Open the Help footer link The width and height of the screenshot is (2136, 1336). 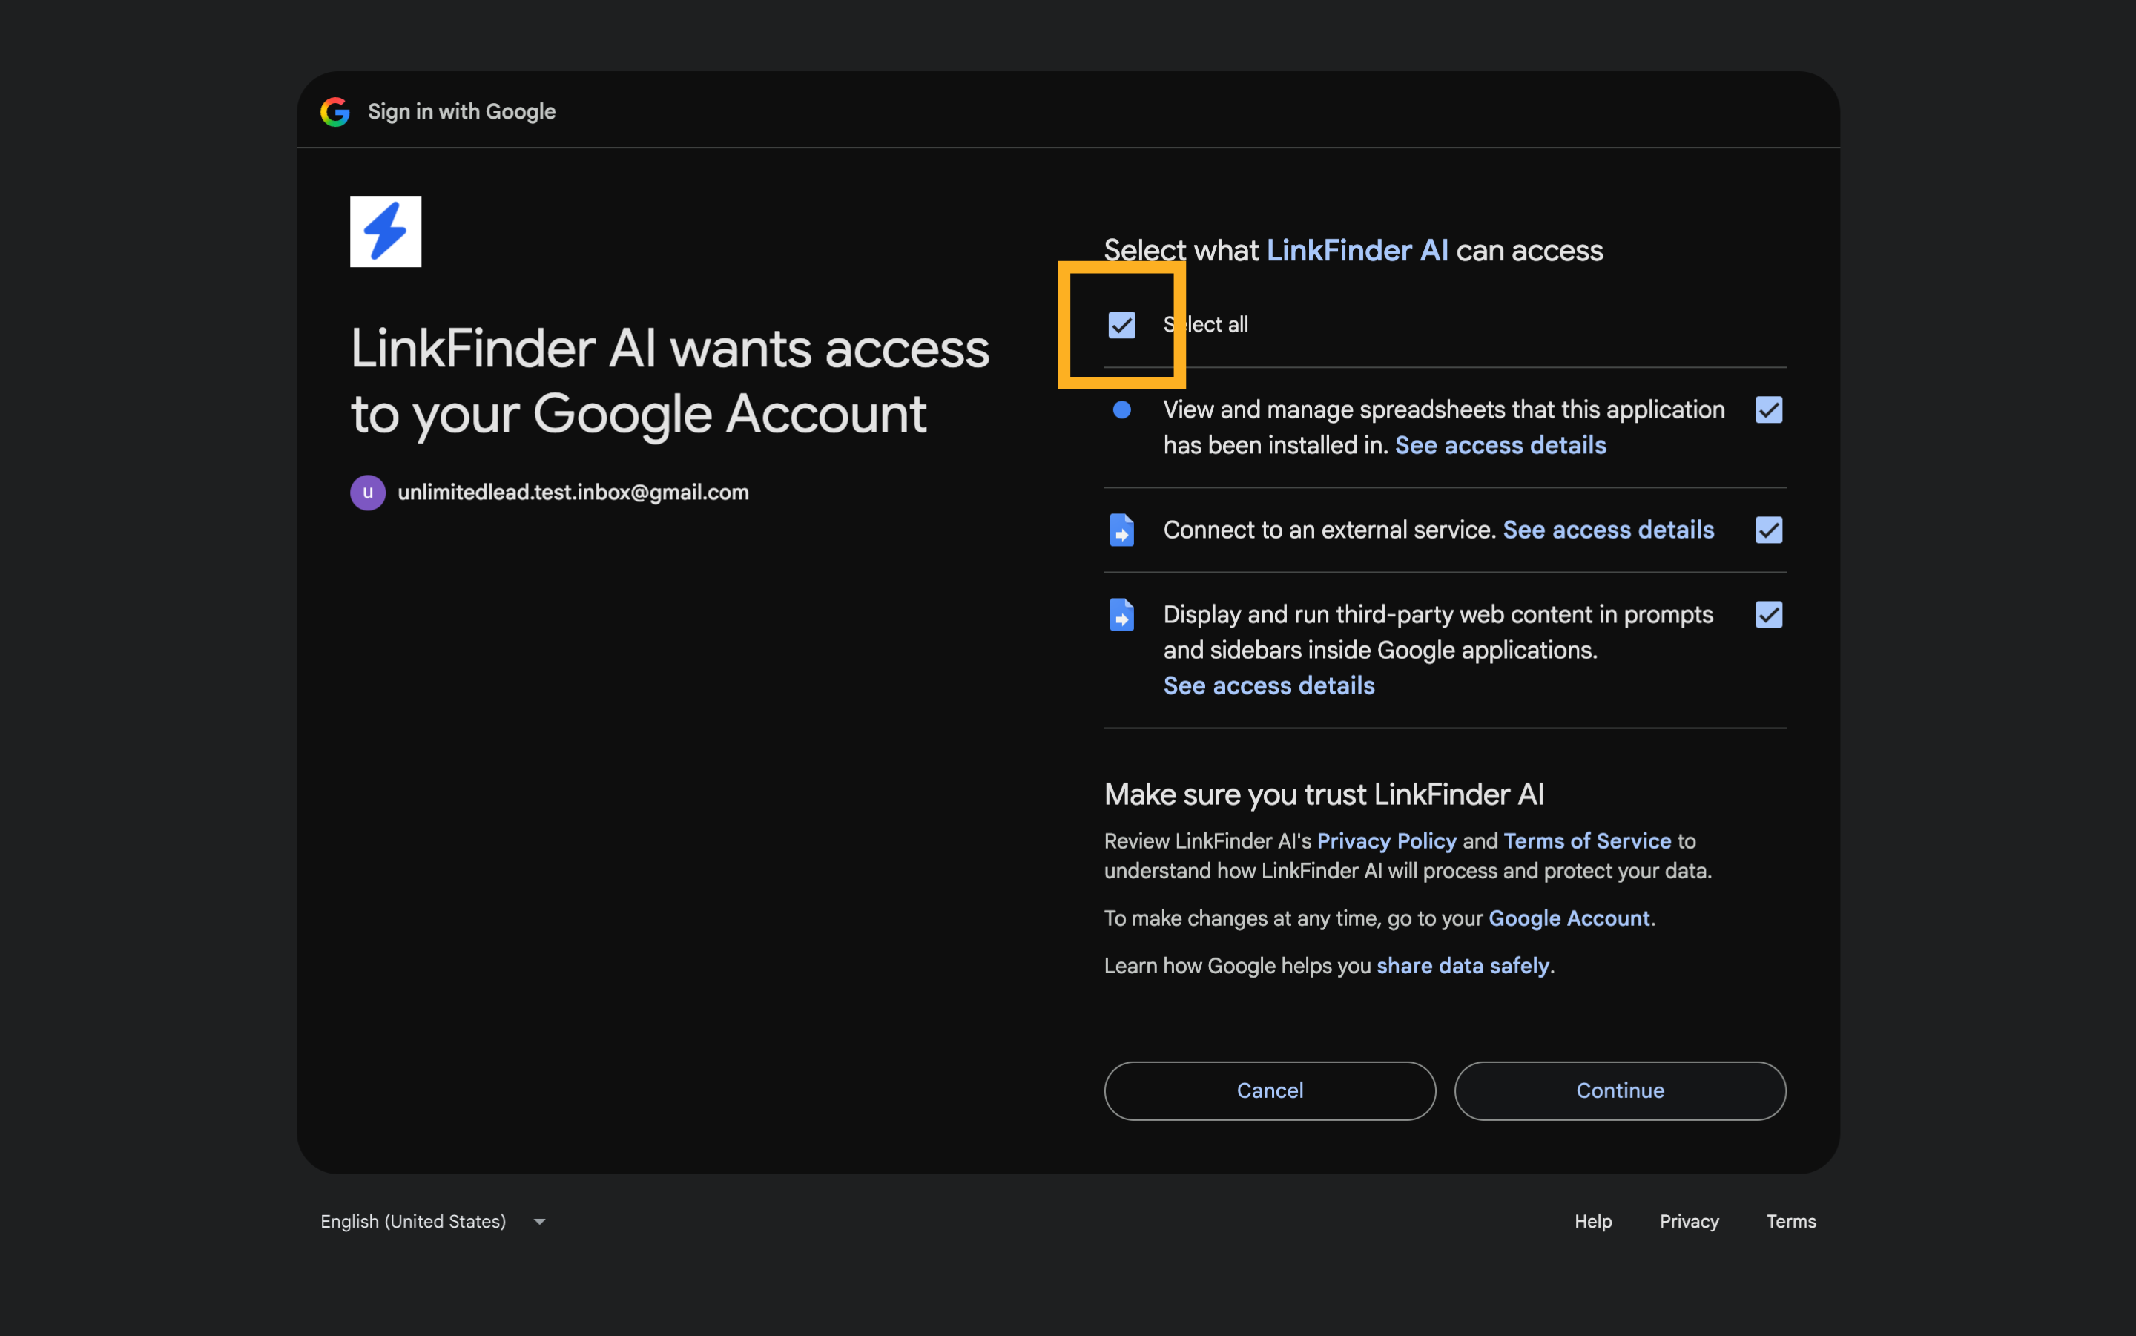click(x=1592, y=1221)
